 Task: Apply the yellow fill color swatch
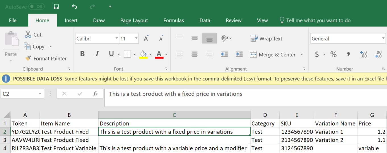tap(143, 54)
